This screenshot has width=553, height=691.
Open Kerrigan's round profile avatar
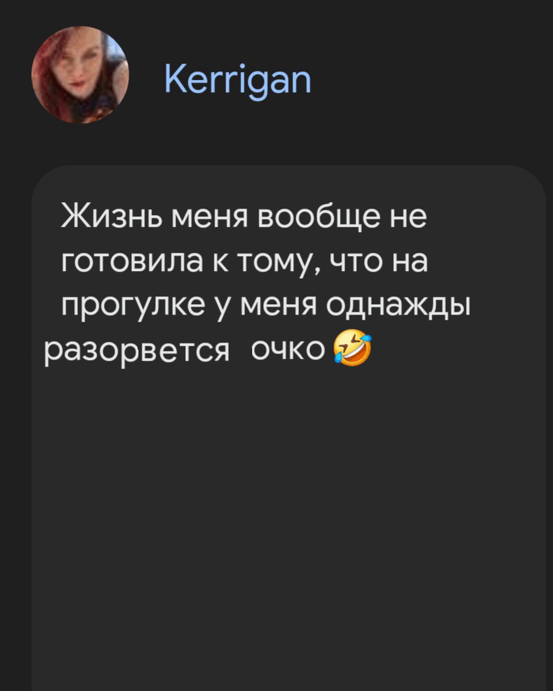(x=80, y=75)
